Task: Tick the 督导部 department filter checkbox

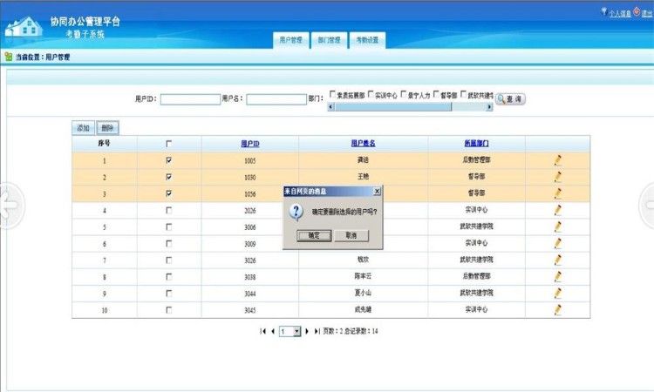Action: [x=436, y=95]
